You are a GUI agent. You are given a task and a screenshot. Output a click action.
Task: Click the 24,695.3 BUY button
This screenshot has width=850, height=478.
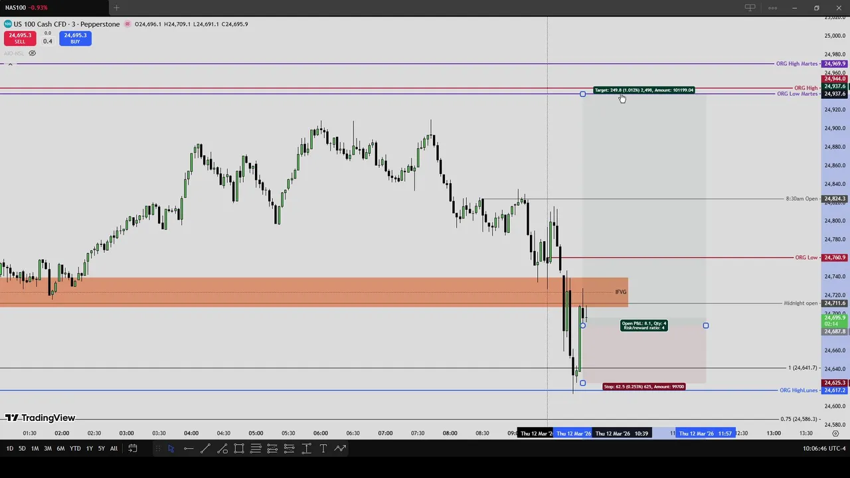tap(75, 39)
